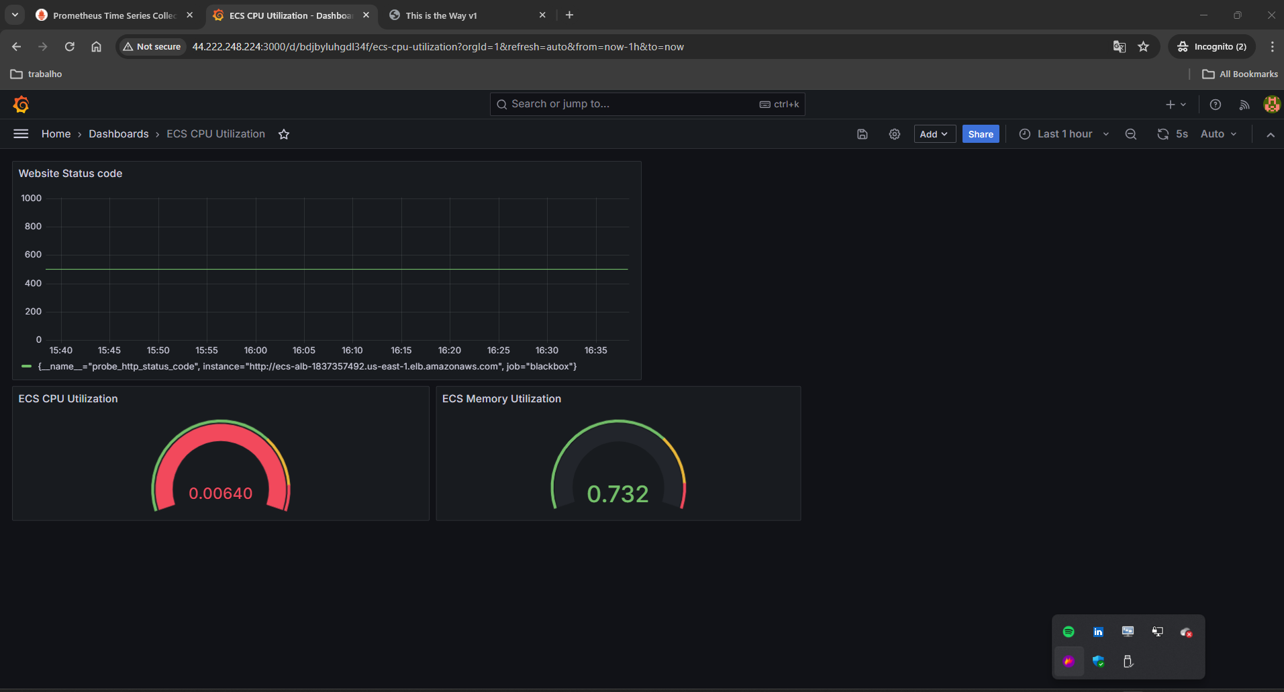The height and width of the screenshot is (692, 1284).
Task: Open the trabalho bookmarks folder
Action: [x=36, y=74]
